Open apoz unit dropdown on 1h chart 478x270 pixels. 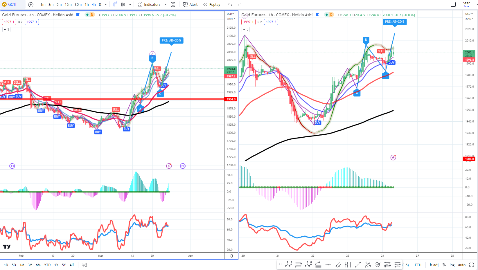pyautogui.click(x=469, y=19)
